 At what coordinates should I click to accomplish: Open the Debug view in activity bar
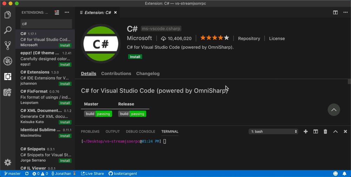(7, 61)
